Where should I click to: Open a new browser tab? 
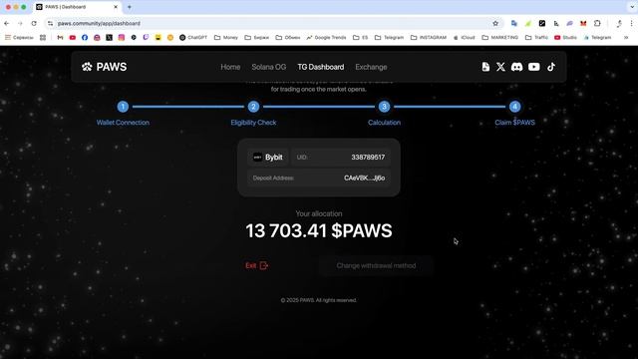point(130,7)
